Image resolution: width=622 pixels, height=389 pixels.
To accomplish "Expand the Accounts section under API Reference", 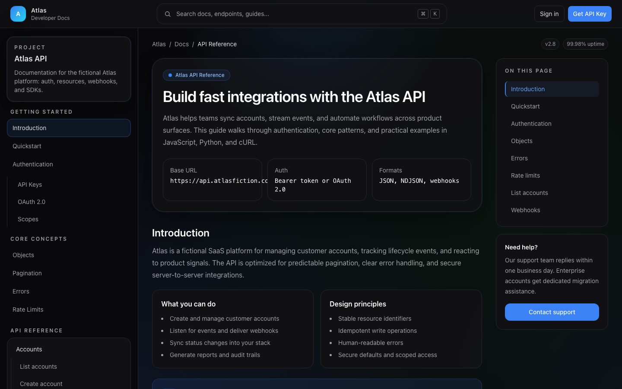I will tap(29, 349).
